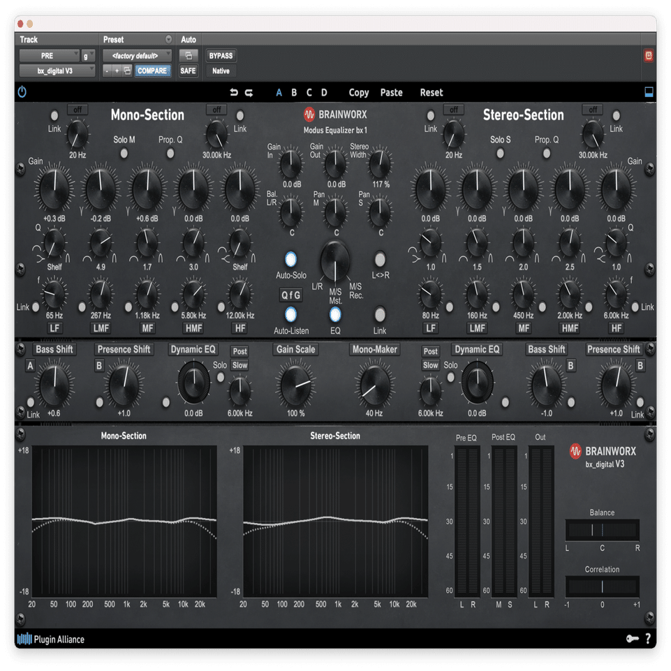Open Stereo-Section Presence Shift B selector
The width and height of the screenshot is (671, 671).
click(640, 366)
